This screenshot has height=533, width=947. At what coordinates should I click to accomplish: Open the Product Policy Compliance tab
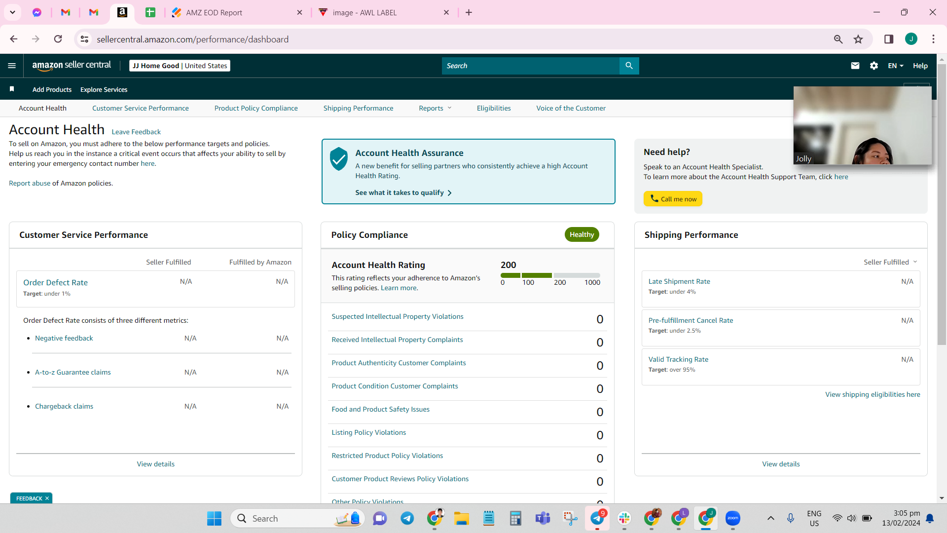(256, 108)
